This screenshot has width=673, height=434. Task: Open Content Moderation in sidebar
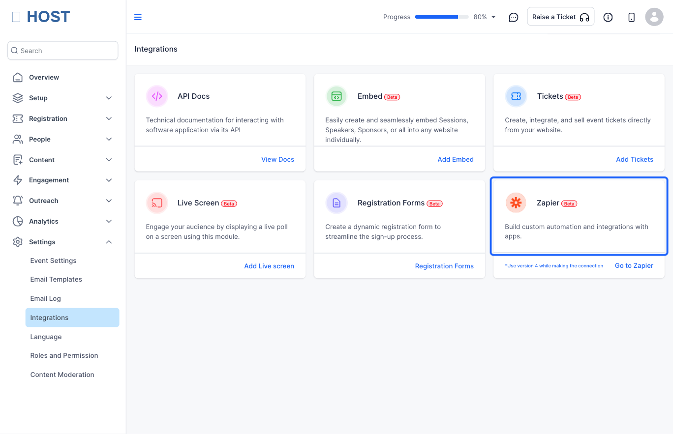coord(62,375)
